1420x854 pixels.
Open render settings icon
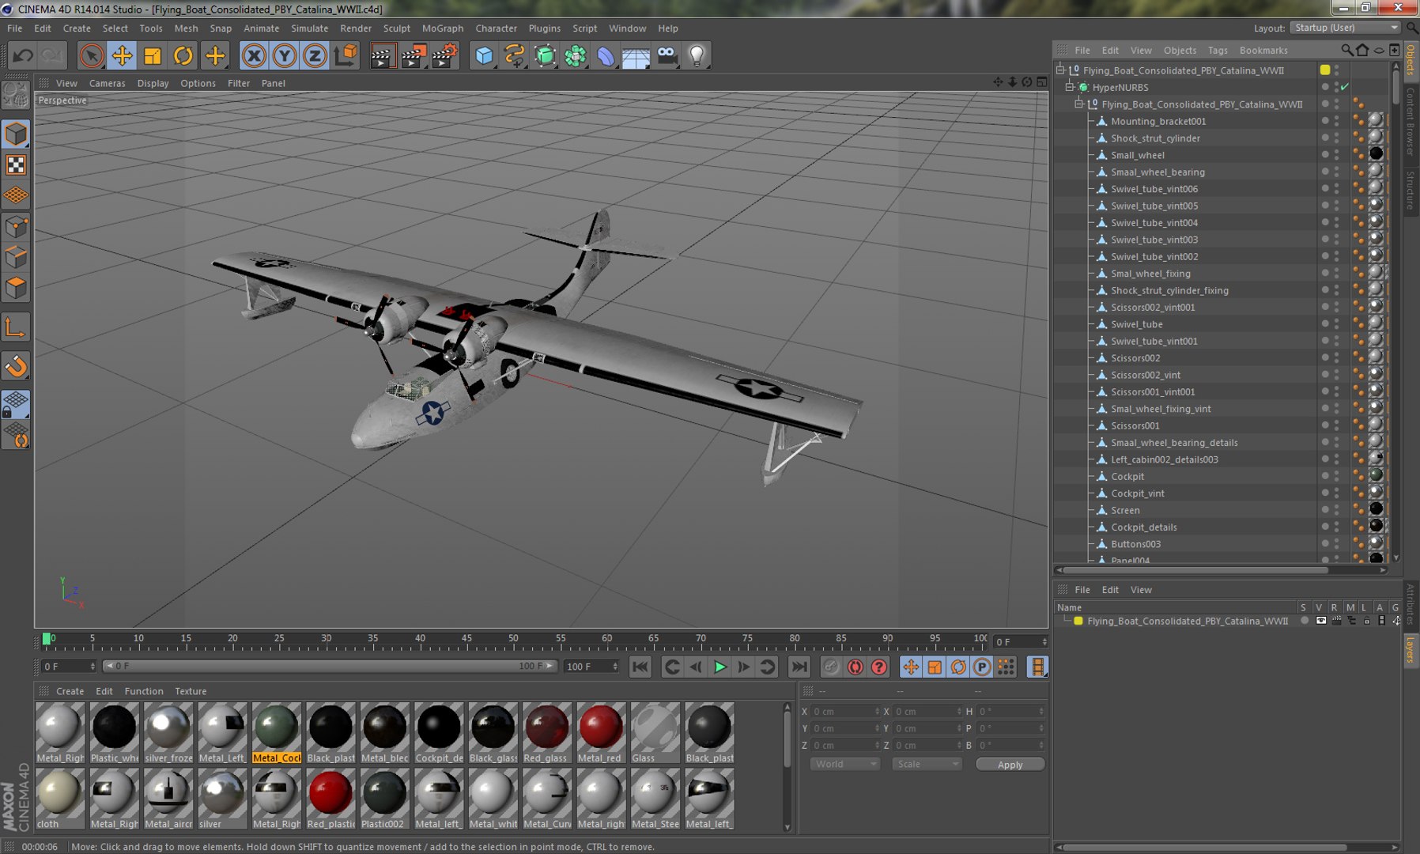point(445,55)
